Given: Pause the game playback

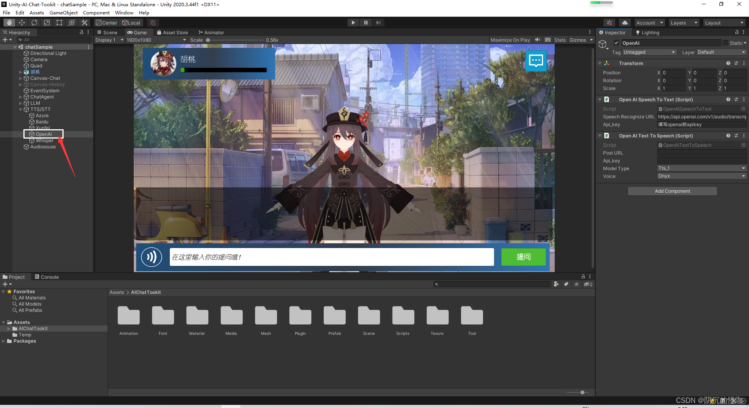Looking at the screenshot, I should pos(366,23).
